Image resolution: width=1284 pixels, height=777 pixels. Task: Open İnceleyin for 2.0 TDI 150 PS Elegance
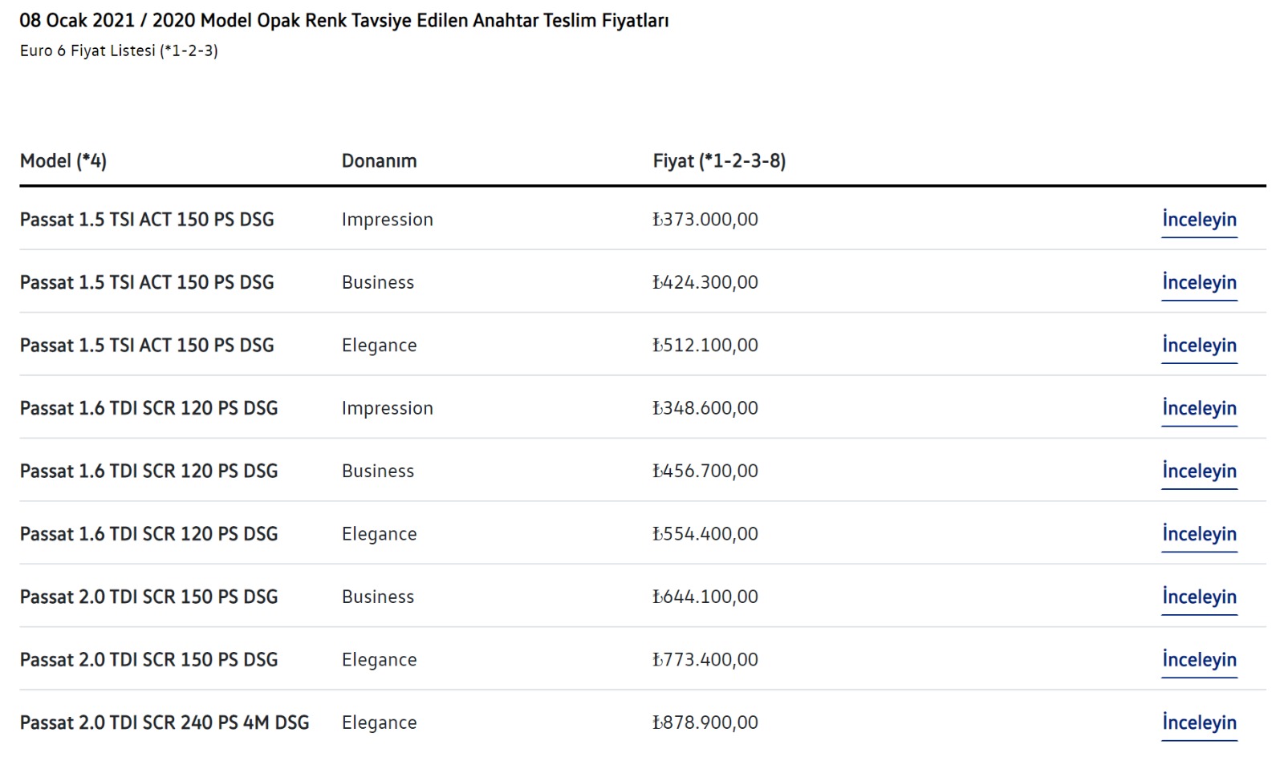1199,660
